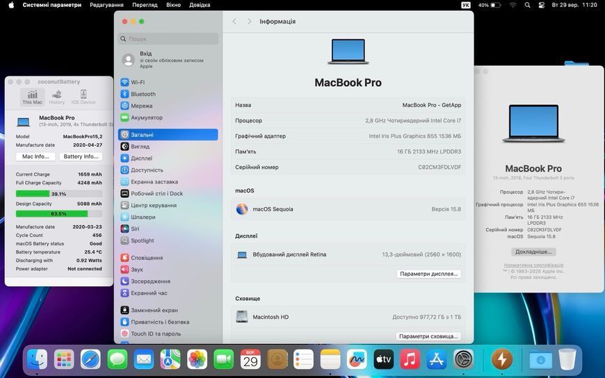Select Wi-Fi in settings sidebar
This screenshot has width=605, height=378.
pyautogui.click(x=168, y=82)
